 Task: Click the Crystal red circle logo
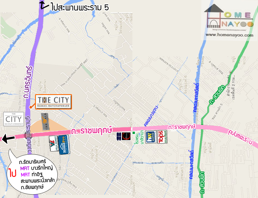coord(126,136)
